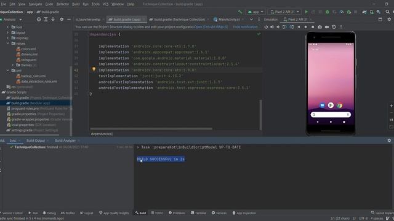Click Open project structure link in notification
Screen dimensions: 394x221
coord(211,27)
